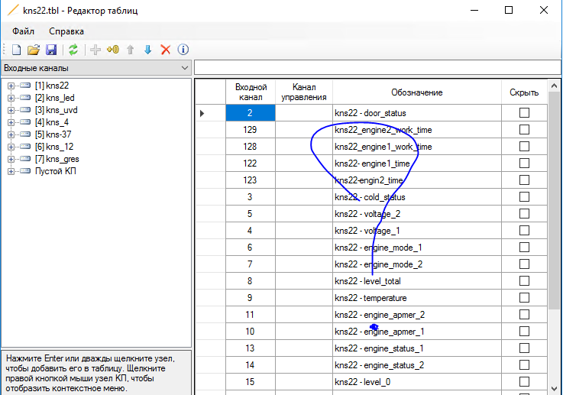Select the kns22 - engine_apmer_2 name cell

pyautogui.click(x=417, y=315)
